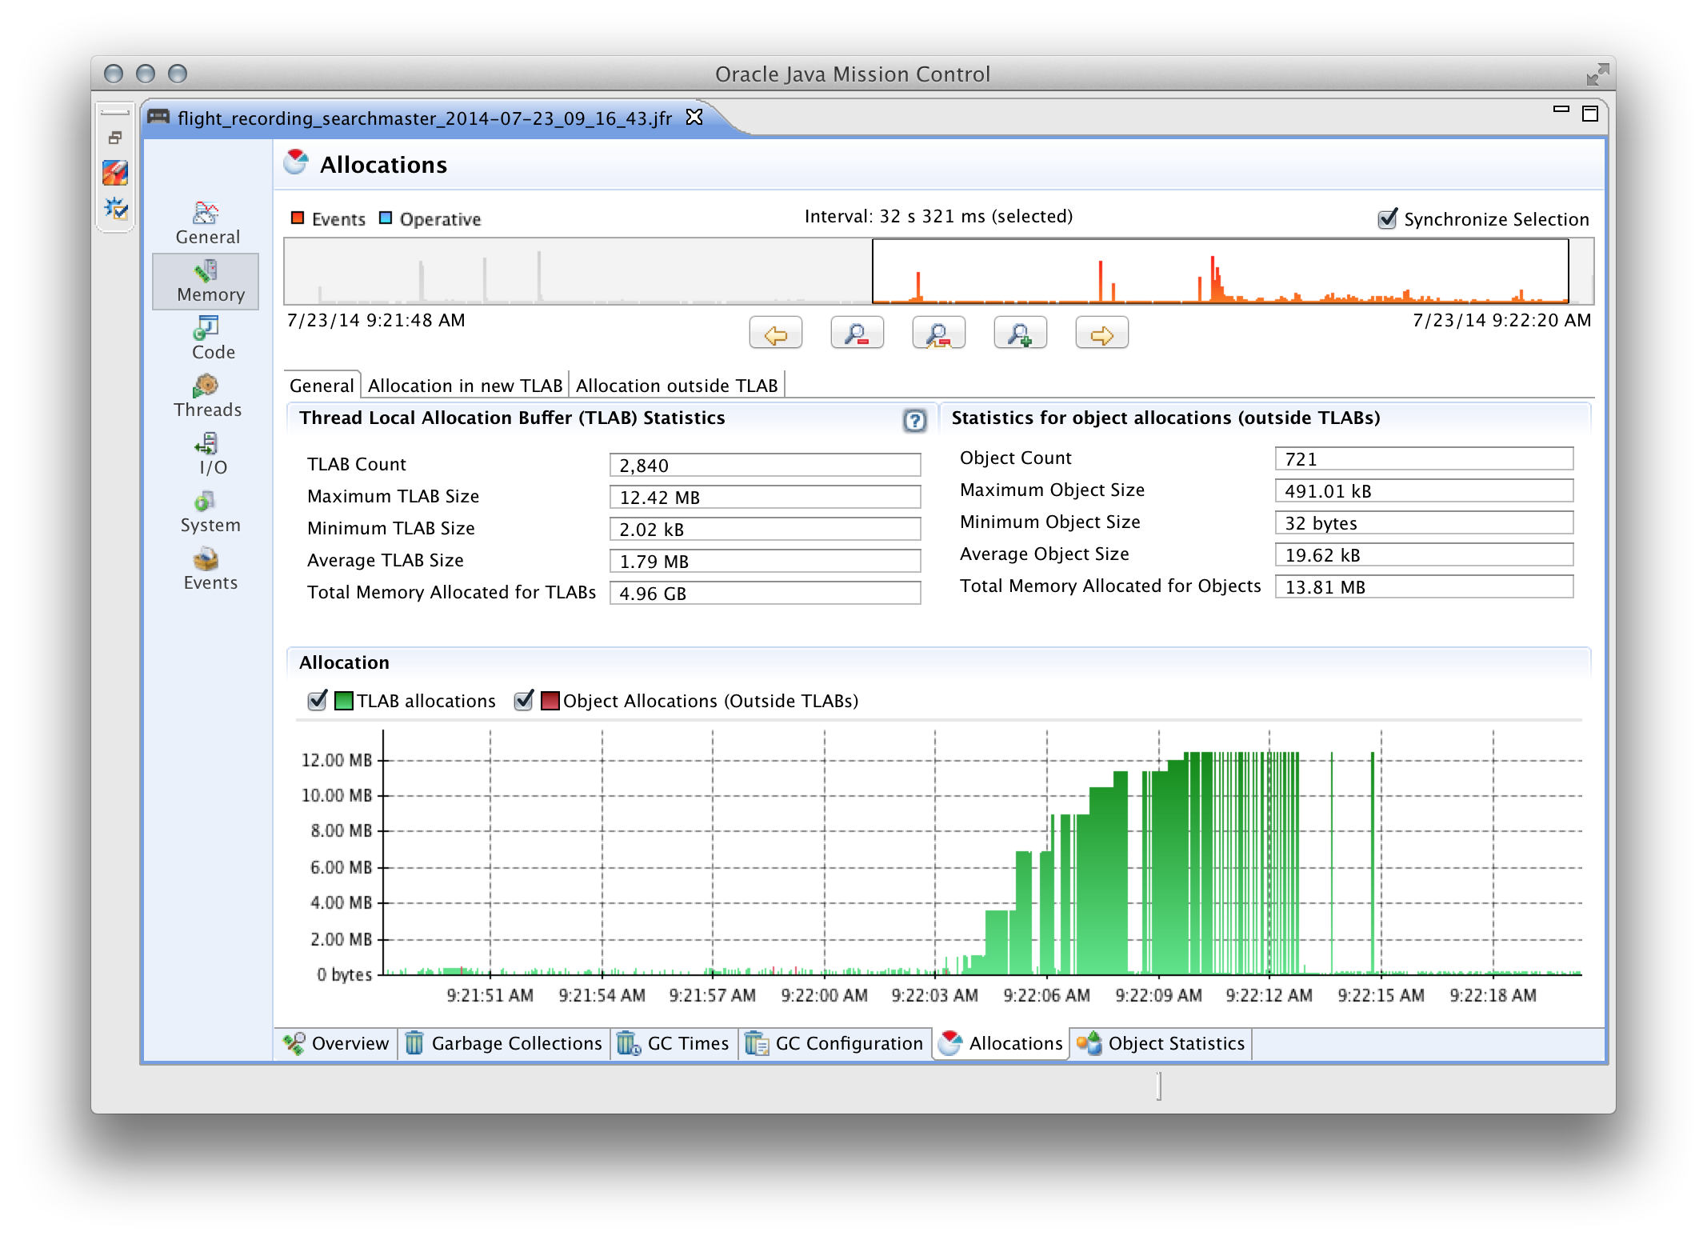Click the TLAB Count value field
The image size is (1707, 1240).
point(765,465)
